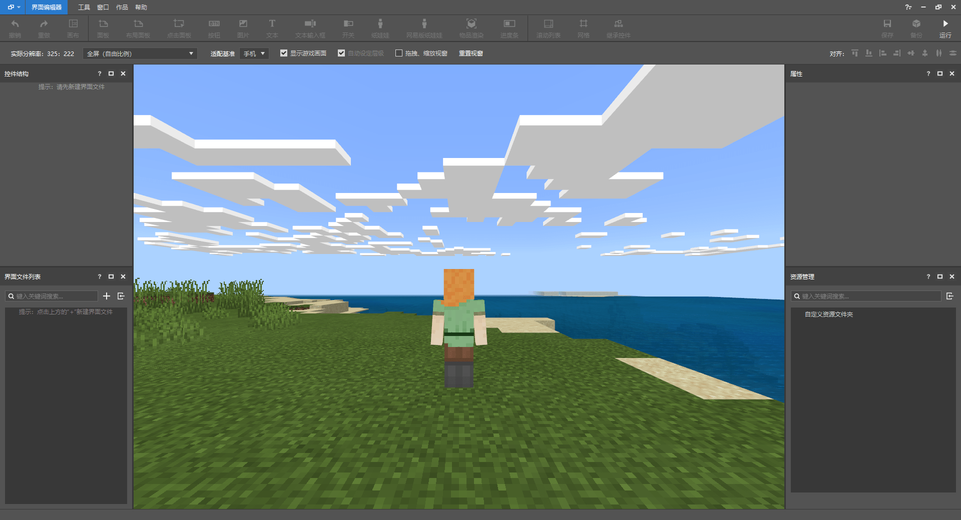Close the 资源管理 panel

(952, 276)
